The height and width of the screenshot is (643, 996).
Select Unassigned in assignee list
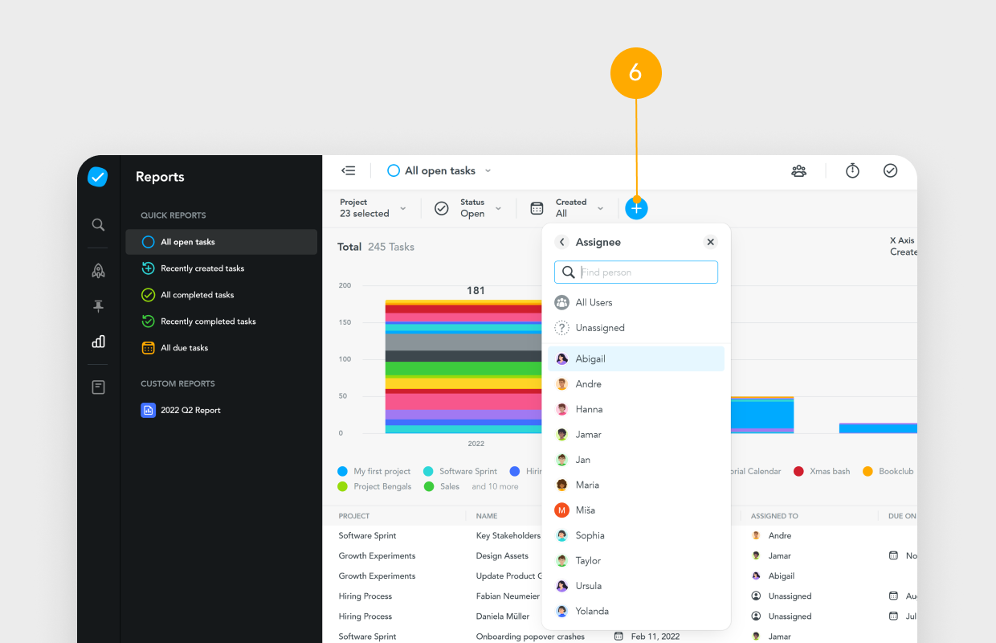pos(636,328)
